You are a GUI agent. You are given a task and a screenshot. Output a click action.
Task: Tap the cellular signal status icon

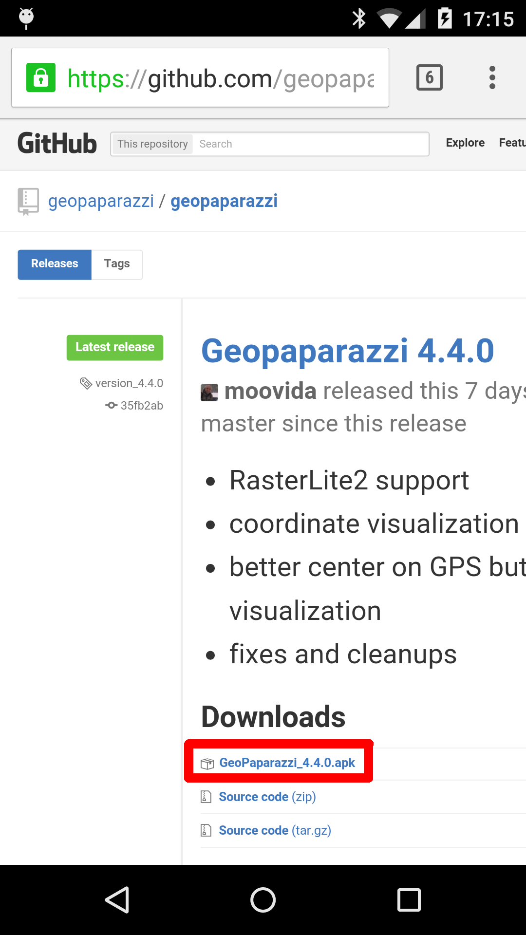pos(415,19)
